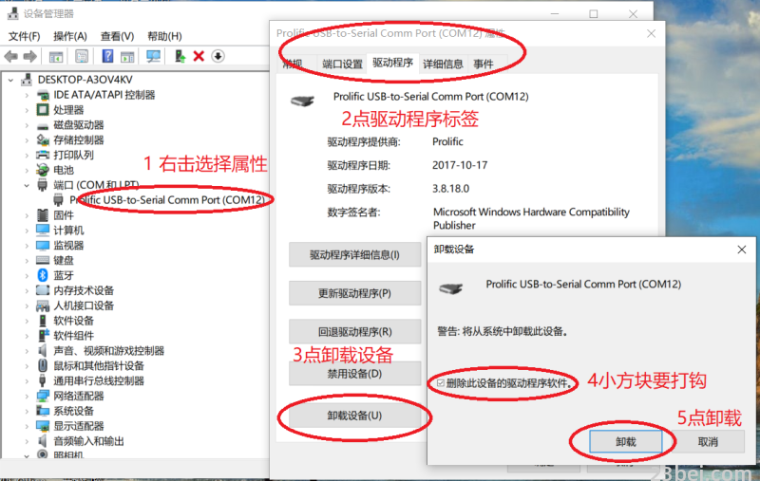Switch to the 事件 tab
The image size is (760, 481).
click(484, 64)
